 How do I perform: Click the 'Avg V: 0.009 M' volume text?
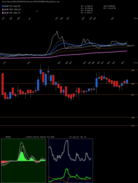pyautogui.click(x=109, y=6)
